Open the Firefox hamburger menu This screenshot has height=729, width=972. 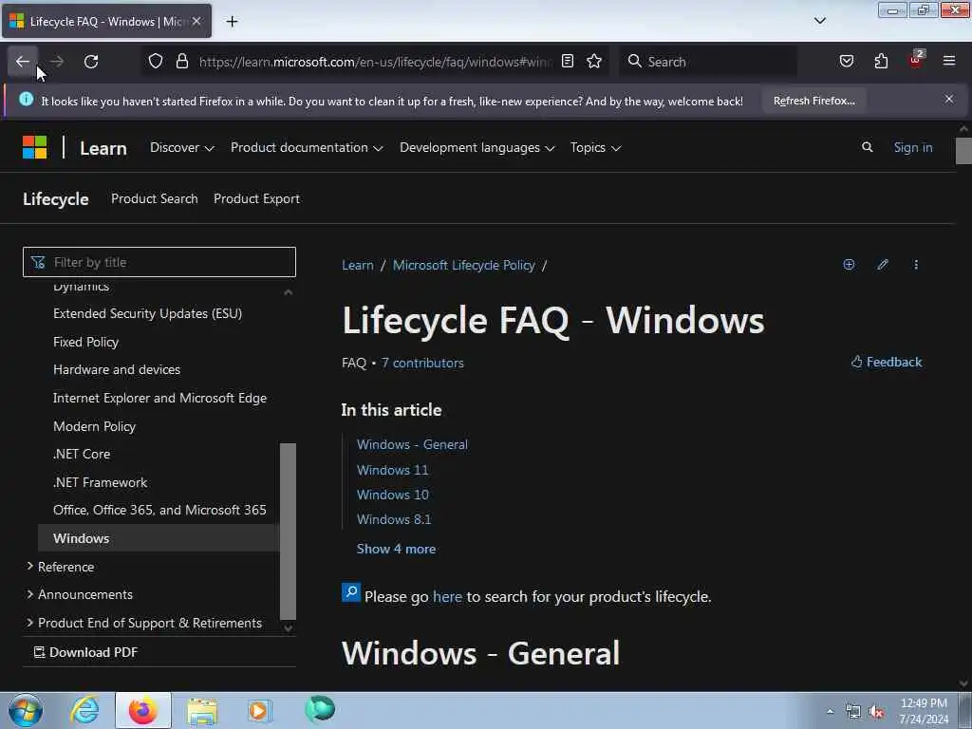(x=949, y=62)
